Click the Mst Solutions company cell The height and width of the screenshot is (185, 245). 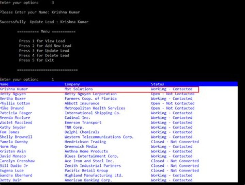[x=79, y=89]
